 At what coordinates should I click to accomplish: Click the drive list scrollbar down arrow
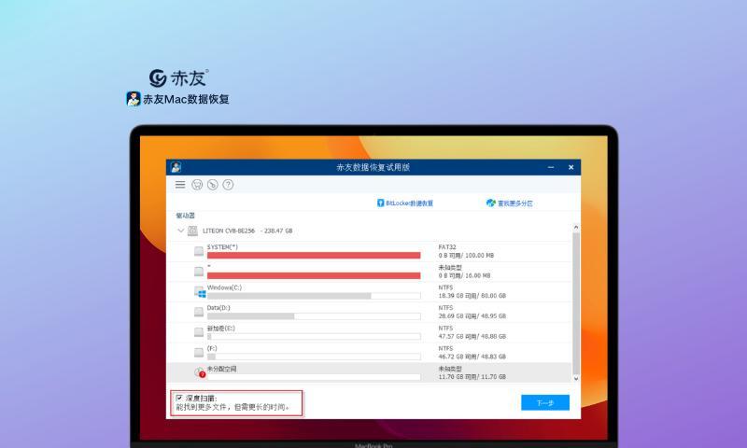(x=576, y=379)
